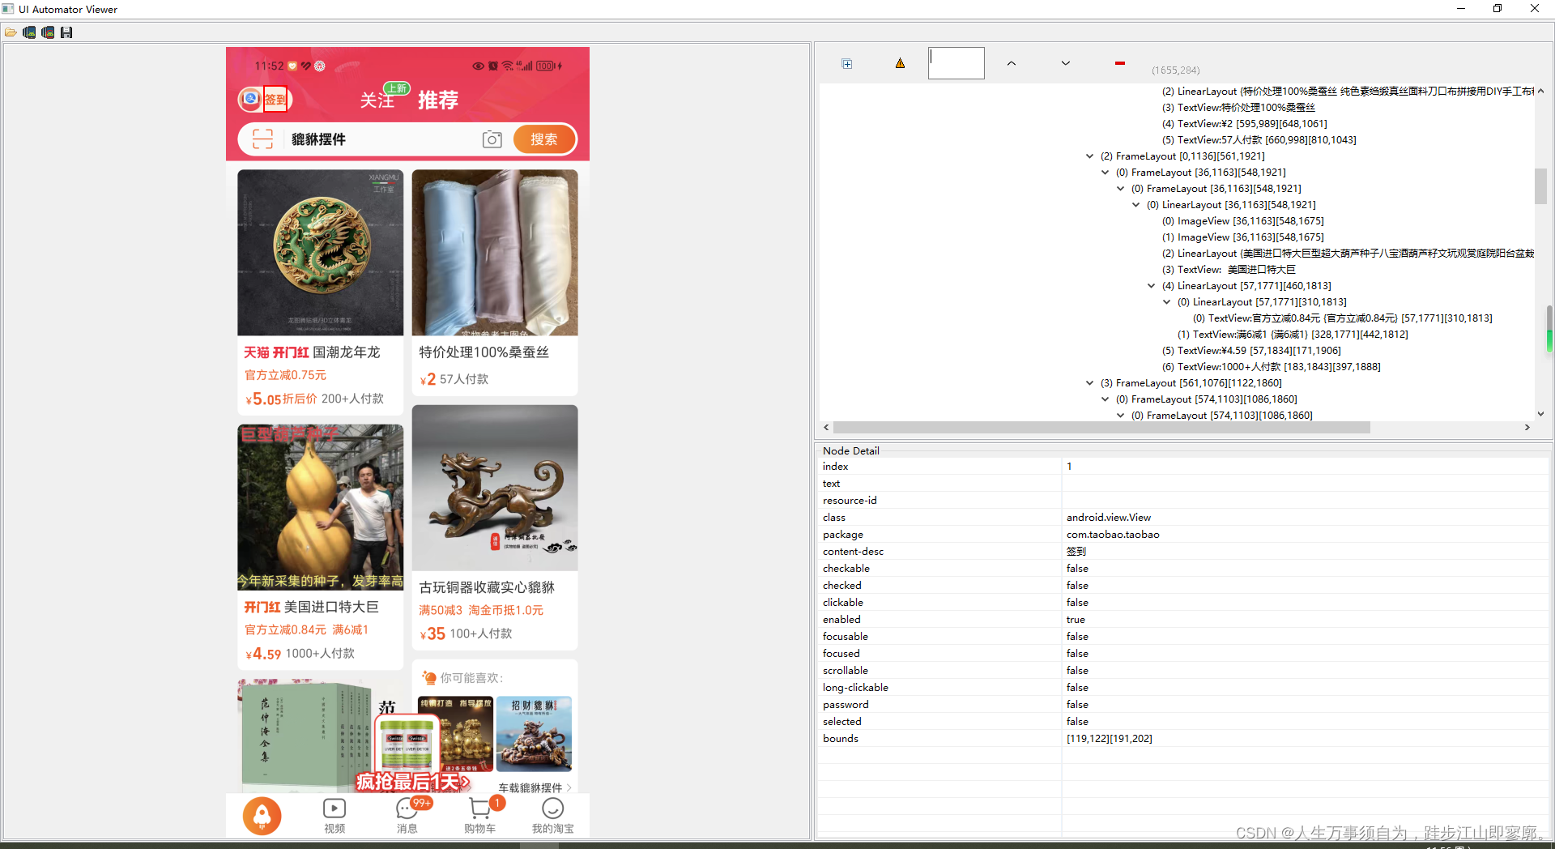This screenshot has height=849, width=1555.
Task: Open the 消息 messages icon with the 99+ badge
Action: [x=407, y=808]
